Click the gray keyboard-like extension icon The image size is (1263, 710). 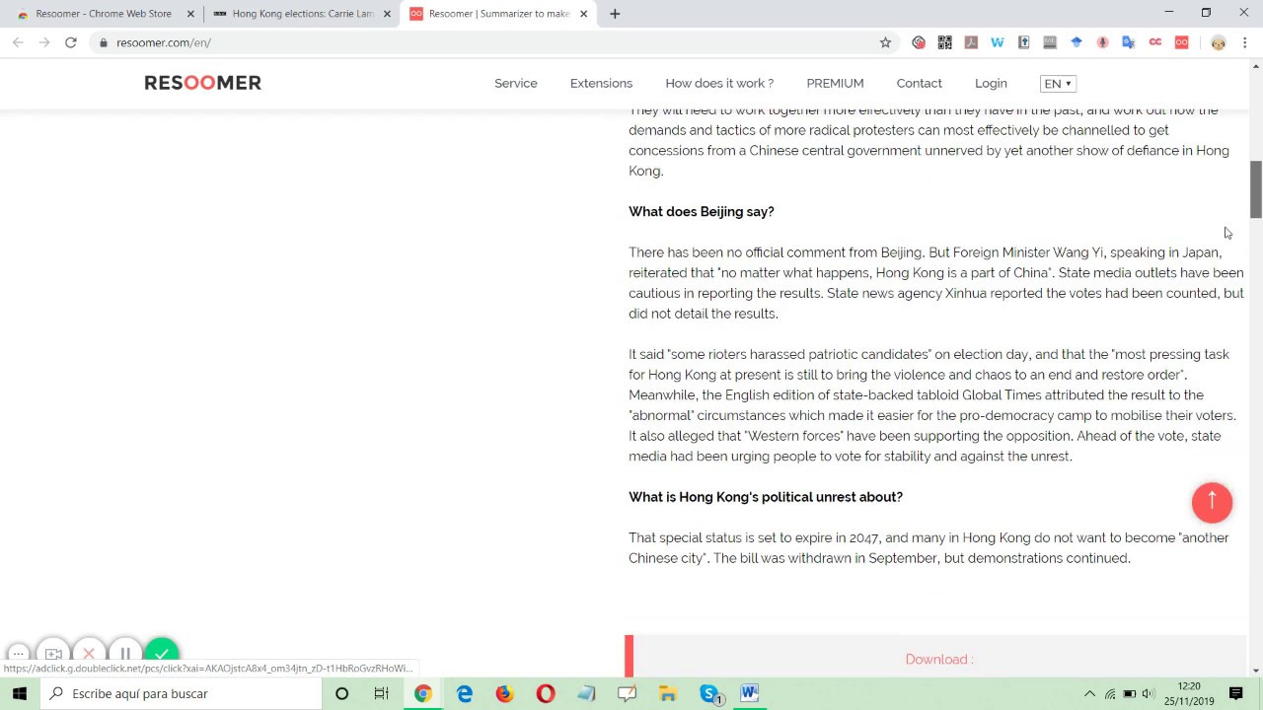1050,42
